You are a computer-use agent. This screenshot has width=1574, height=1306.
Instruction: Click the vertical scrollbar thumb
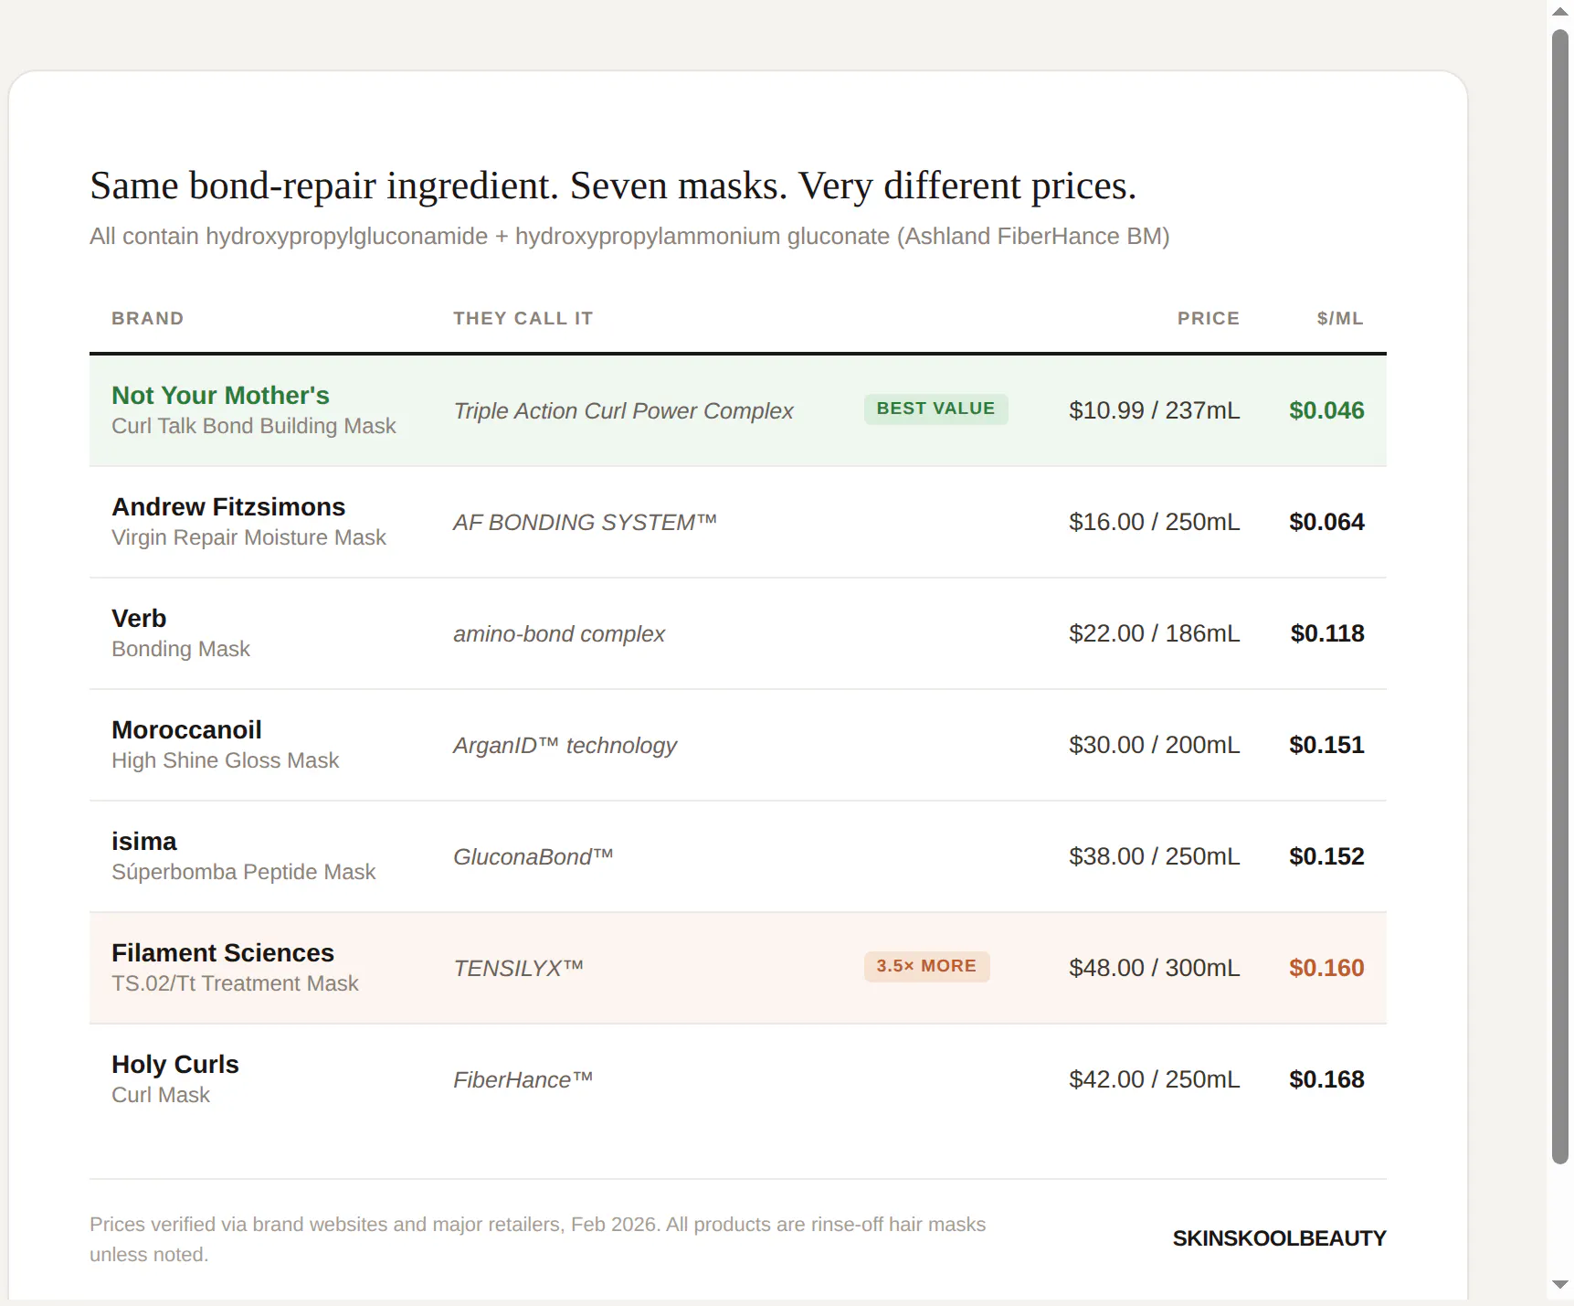tap(1560, 597)
